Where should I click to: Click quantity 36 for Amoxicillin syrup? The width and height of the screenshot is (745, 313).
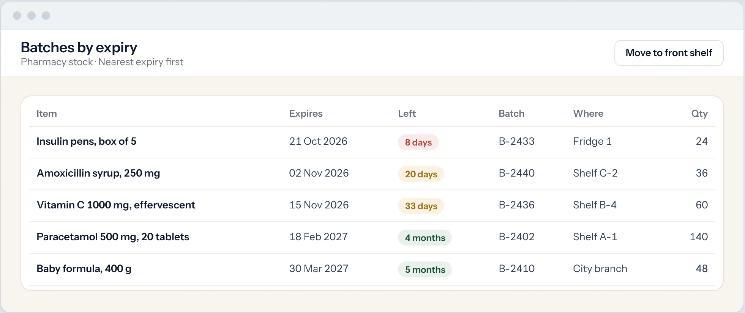(x=702, y=173)
